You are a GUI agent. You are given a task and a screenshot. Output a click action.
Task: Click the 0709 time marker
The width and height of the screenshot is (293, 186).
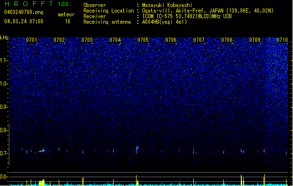pyautogui.click(x=255, y=40)
